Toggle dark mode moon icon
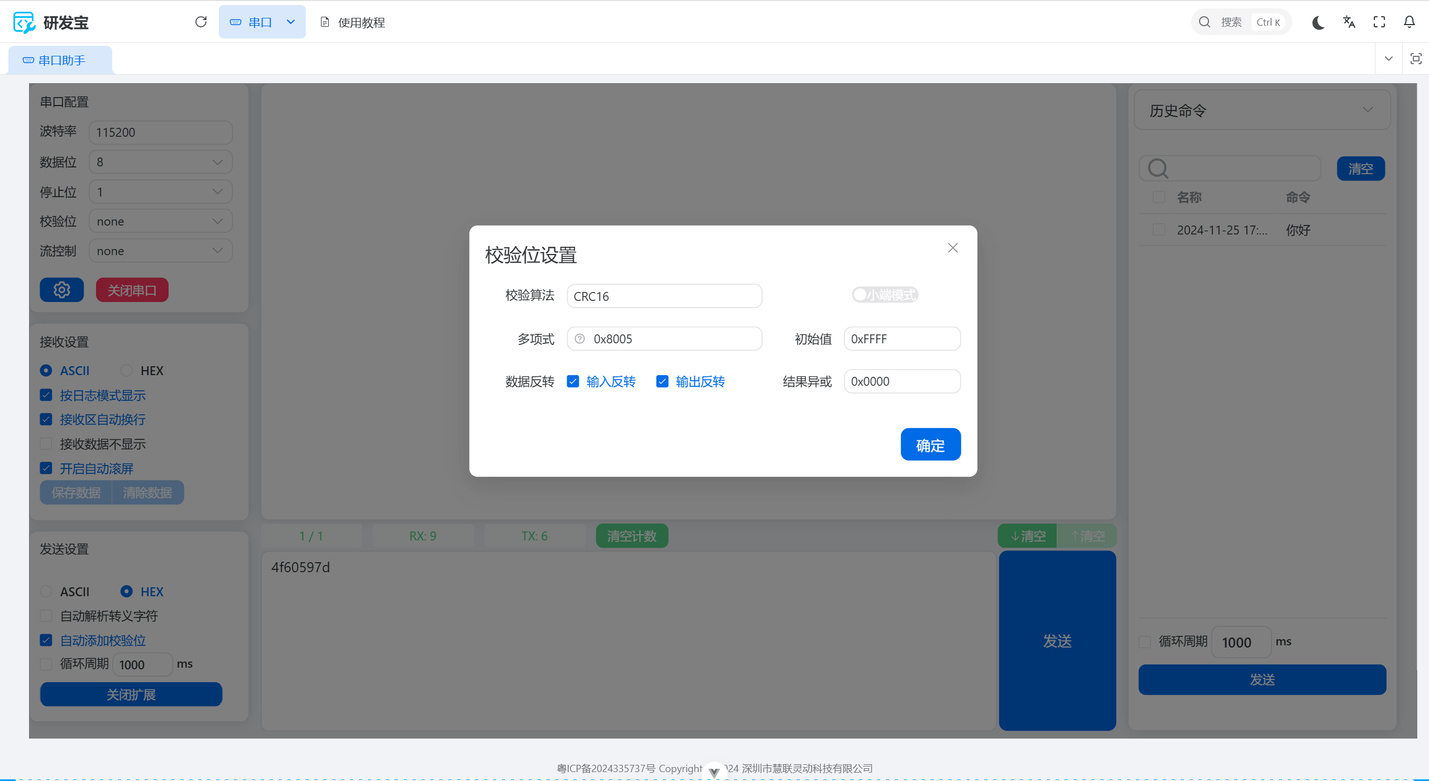1429x781 pixels. pos(1318,22)
